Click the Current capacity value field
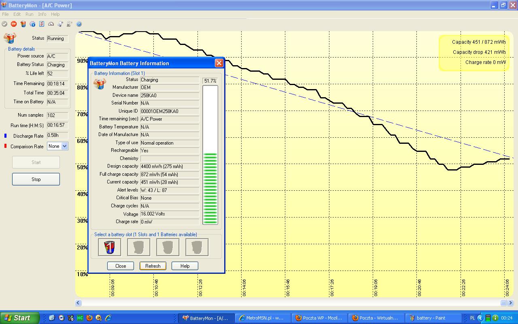The image size is (518, 324). pyautogui.click(x=170, y=182)
